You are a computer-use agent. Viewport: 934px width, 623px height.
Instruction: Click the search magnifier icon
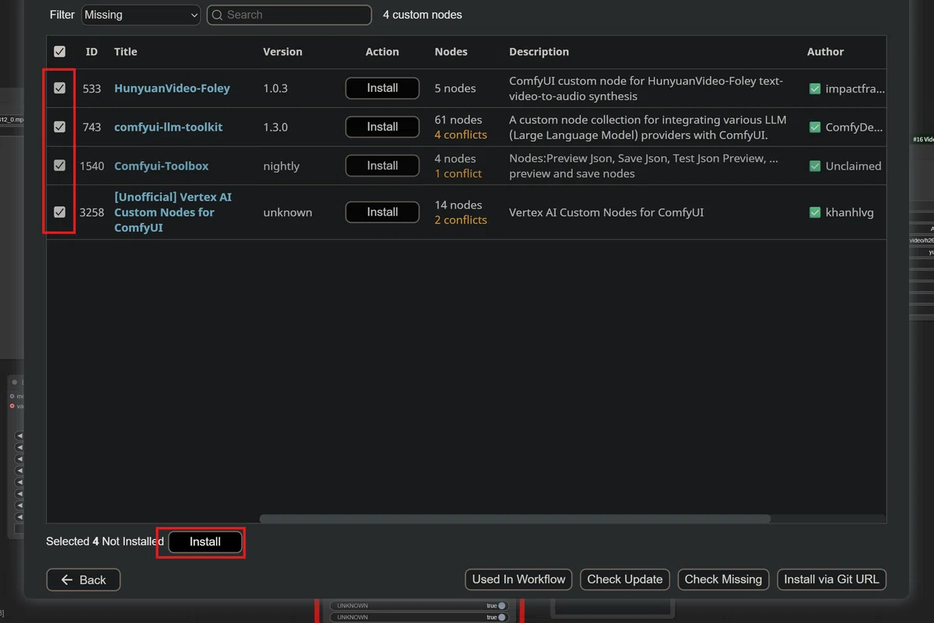217,15
